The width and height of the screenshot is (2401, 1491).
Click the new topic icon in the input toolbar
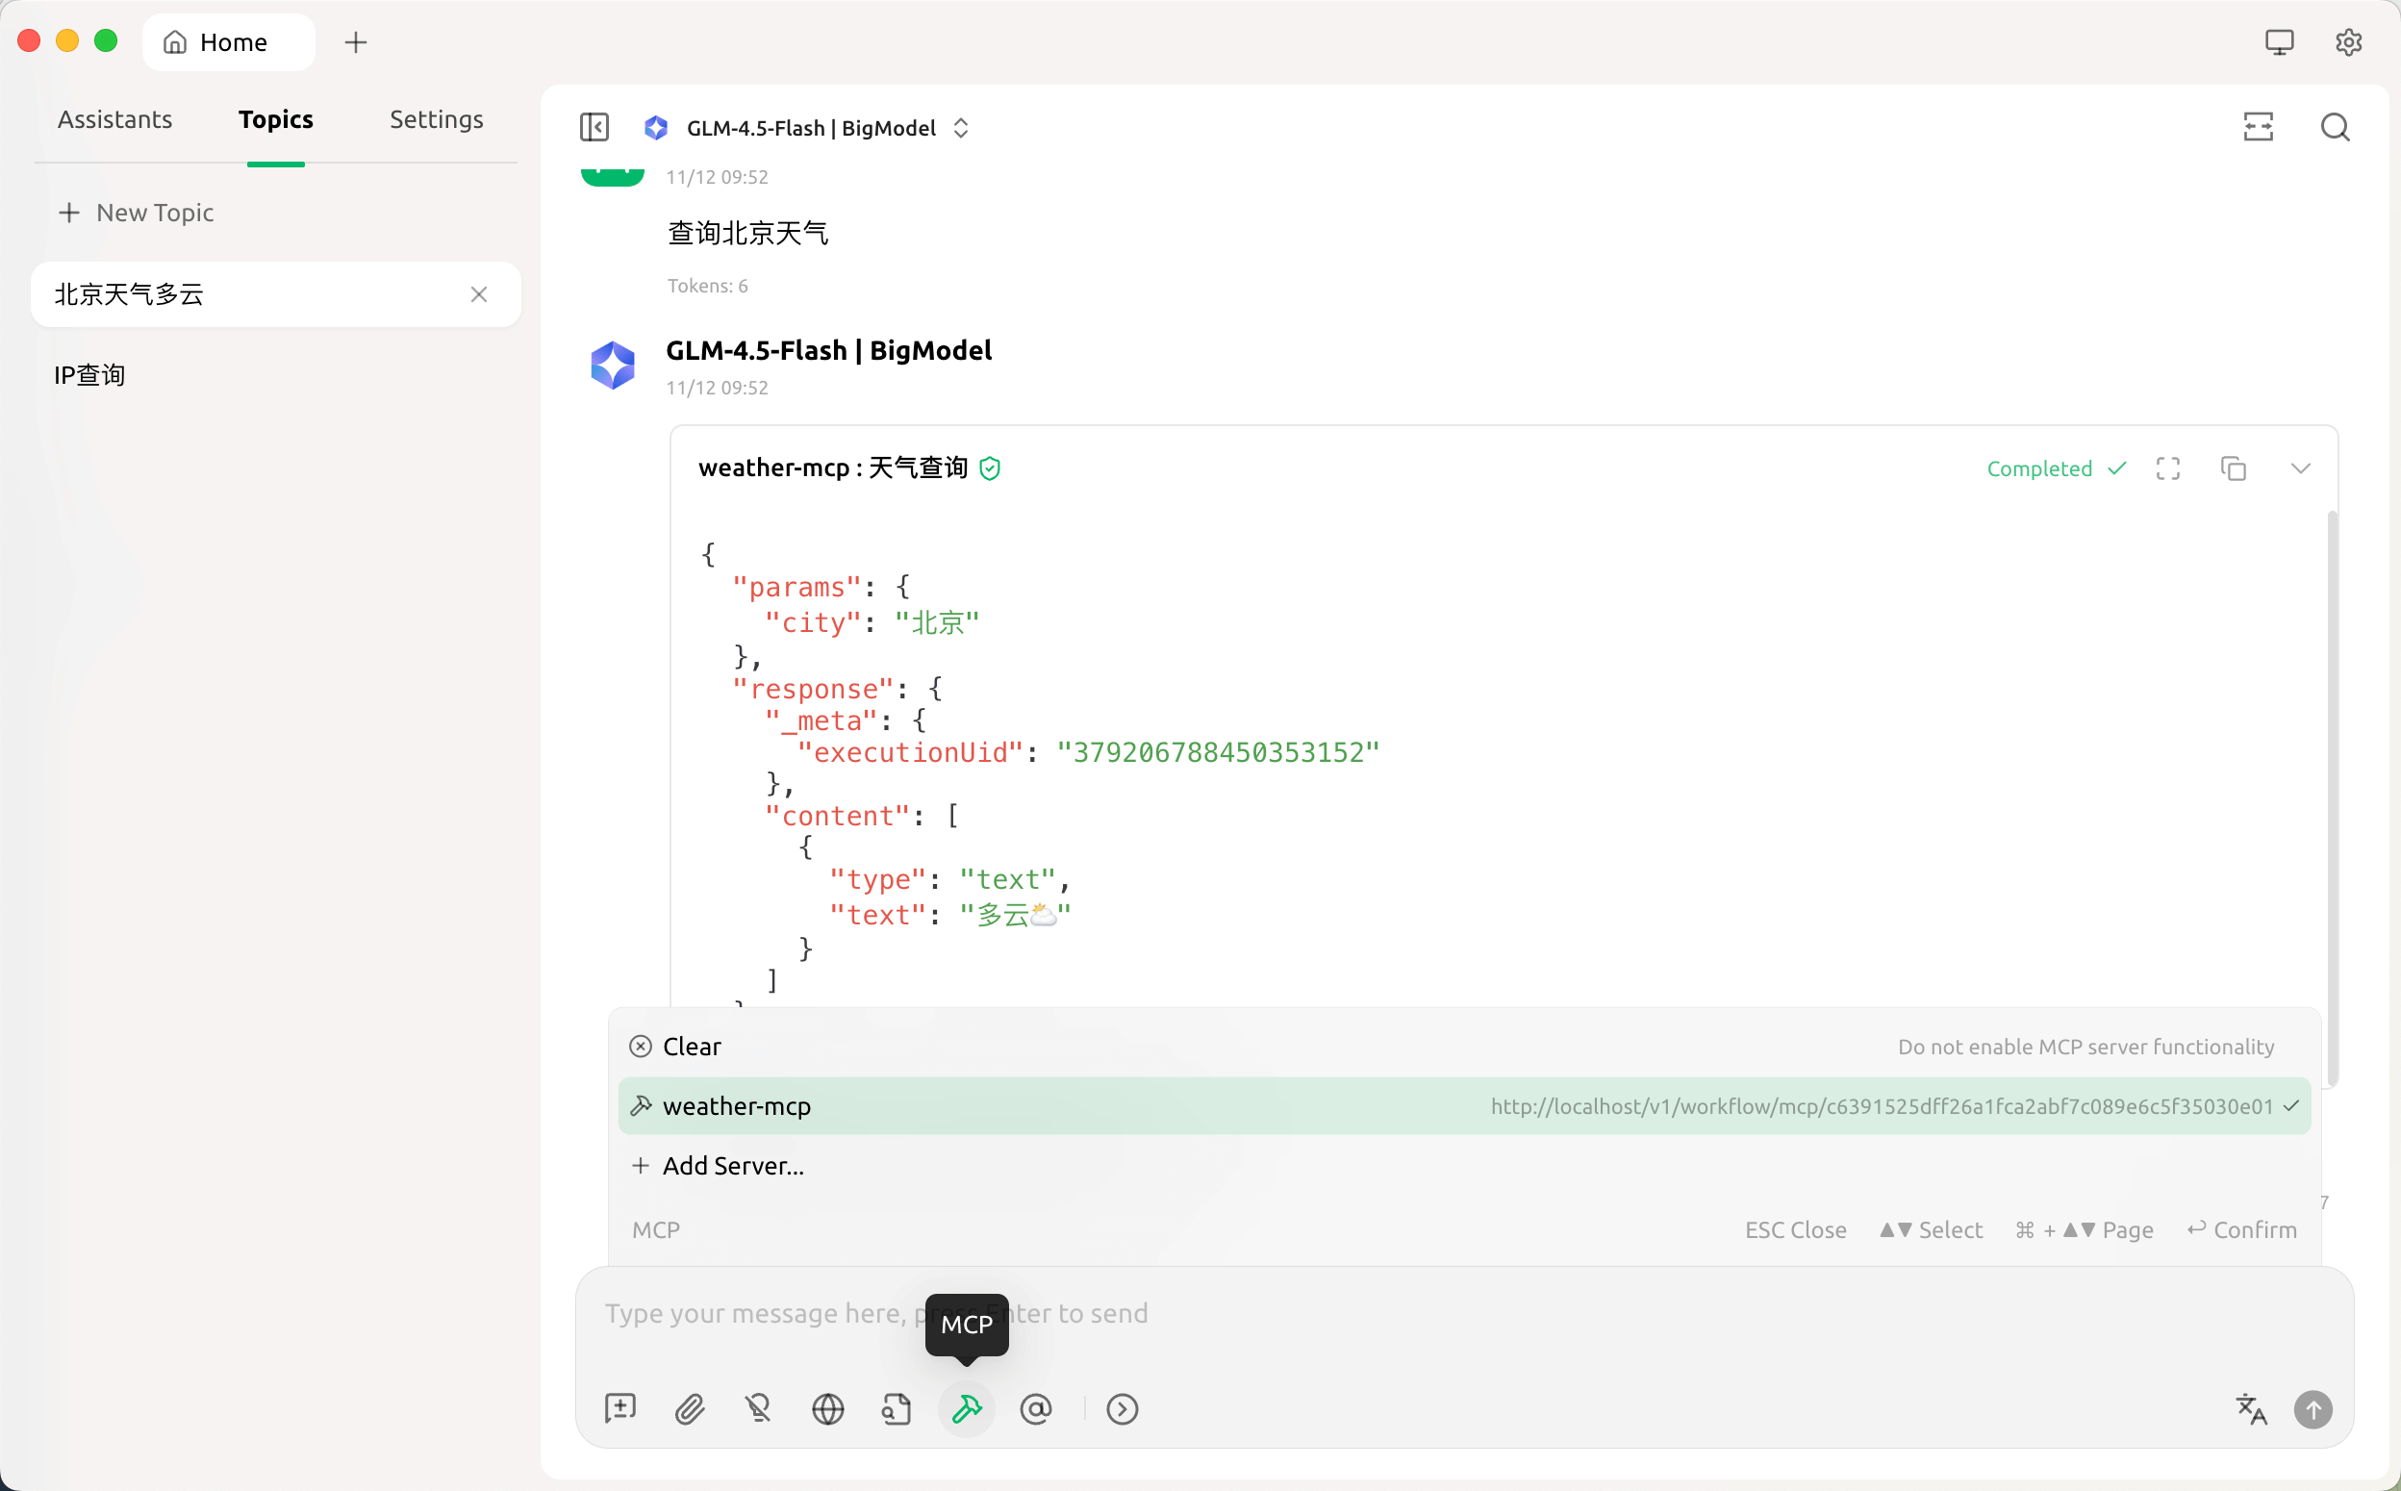click(620, 1409)
